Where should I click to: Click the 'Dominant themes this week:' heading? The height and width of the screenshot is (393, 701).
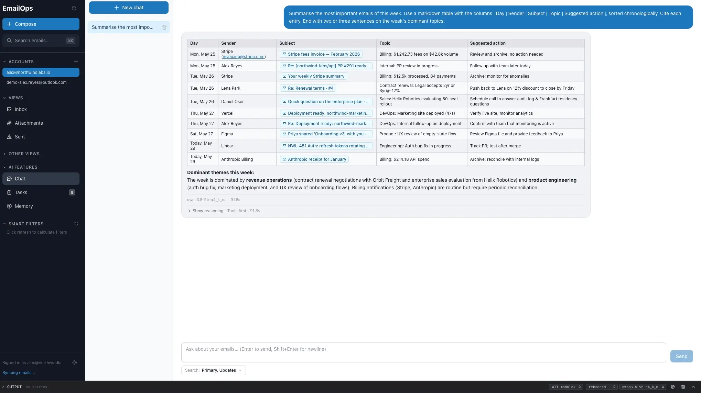220,173
